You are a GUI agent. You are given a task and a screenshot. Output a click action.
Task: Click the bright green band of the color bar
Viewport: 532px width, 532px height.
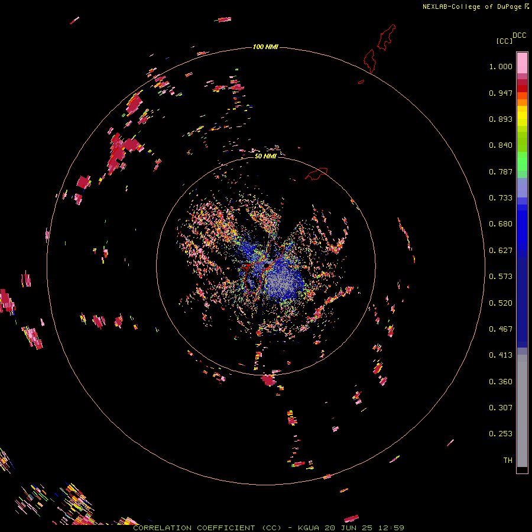pos(522,161)
